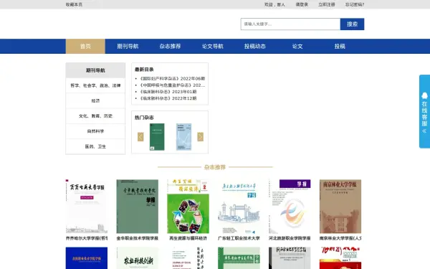Select 文化、教育、历史 category in sidebar

pyautogui.click(x=95, y=115)
